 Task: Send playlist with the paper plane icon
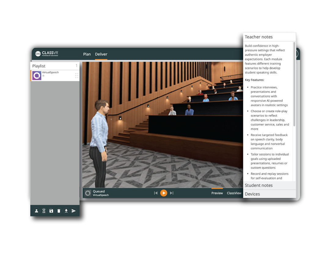74,211
